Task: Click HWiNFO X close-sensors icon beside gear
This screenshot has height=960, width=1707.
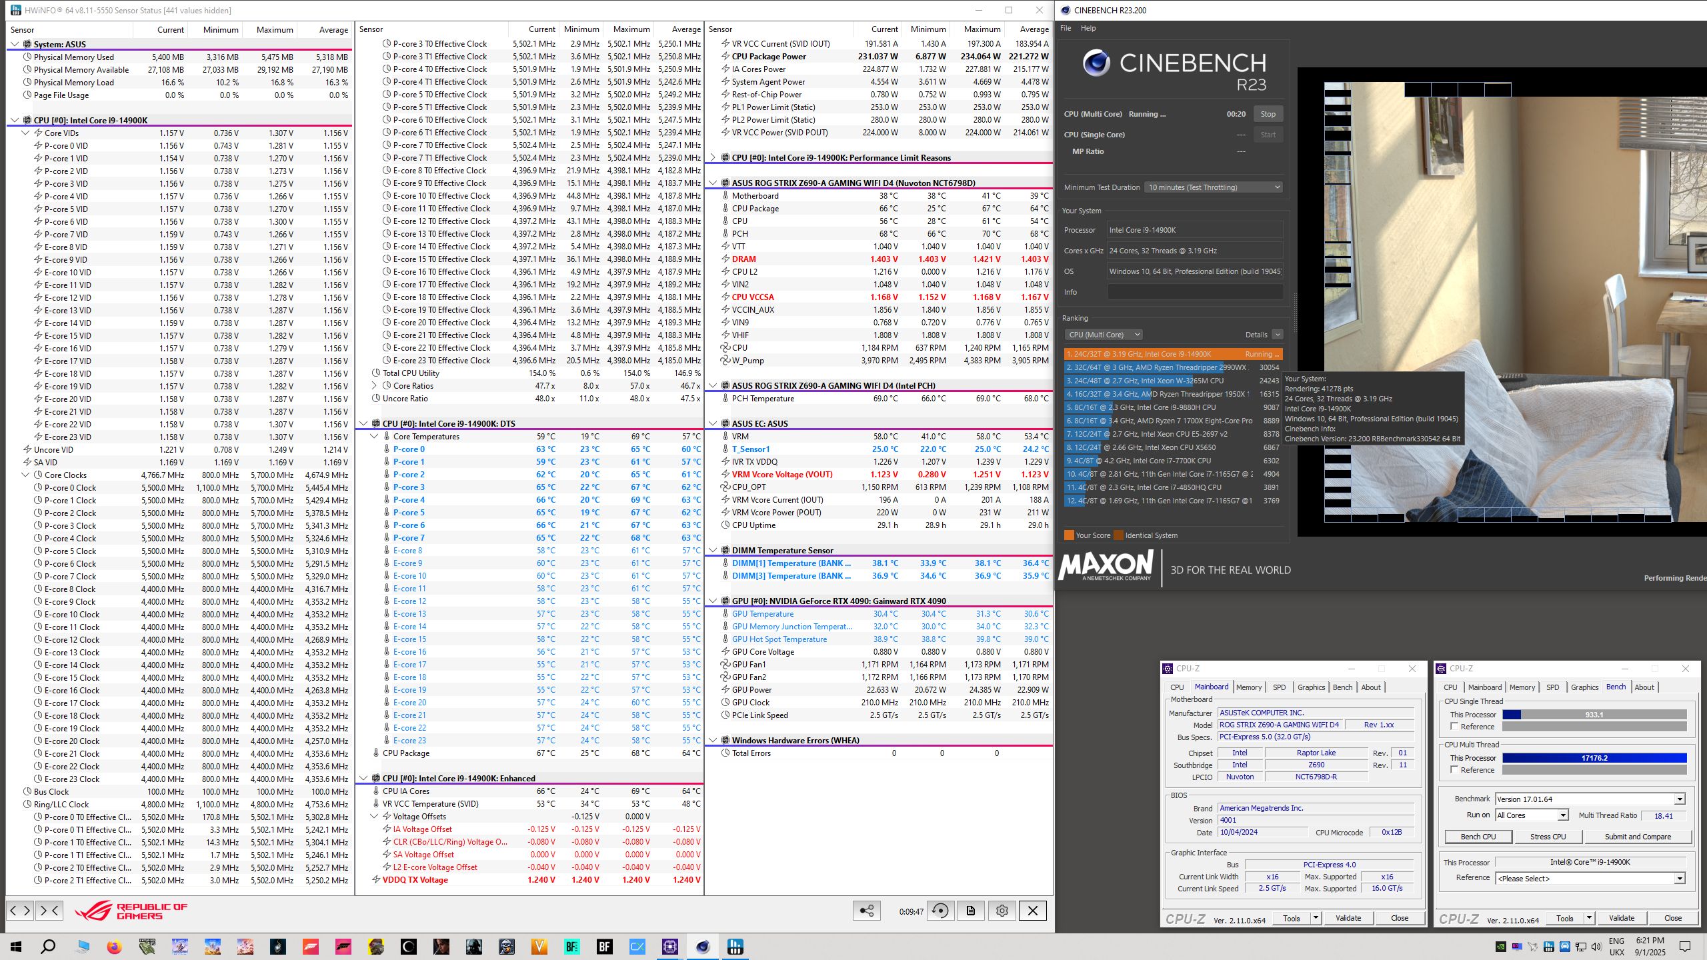Action: 1032,911
